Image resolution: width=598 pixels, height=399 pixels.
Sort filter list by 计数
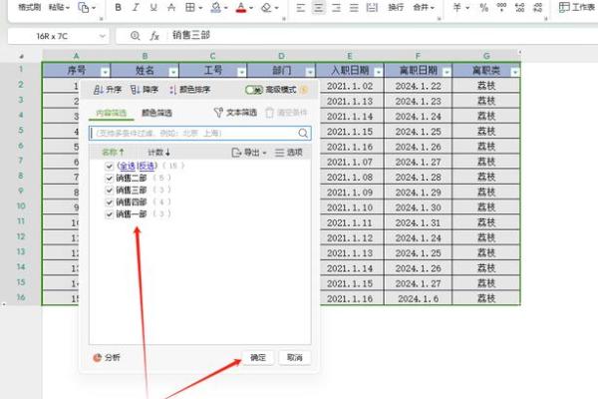[158, 153]
